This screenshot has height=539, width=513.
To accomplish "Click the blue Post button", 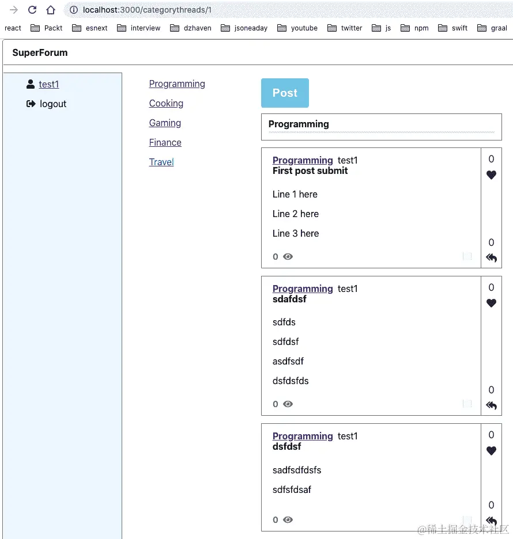I will click(x=285, y=93).
